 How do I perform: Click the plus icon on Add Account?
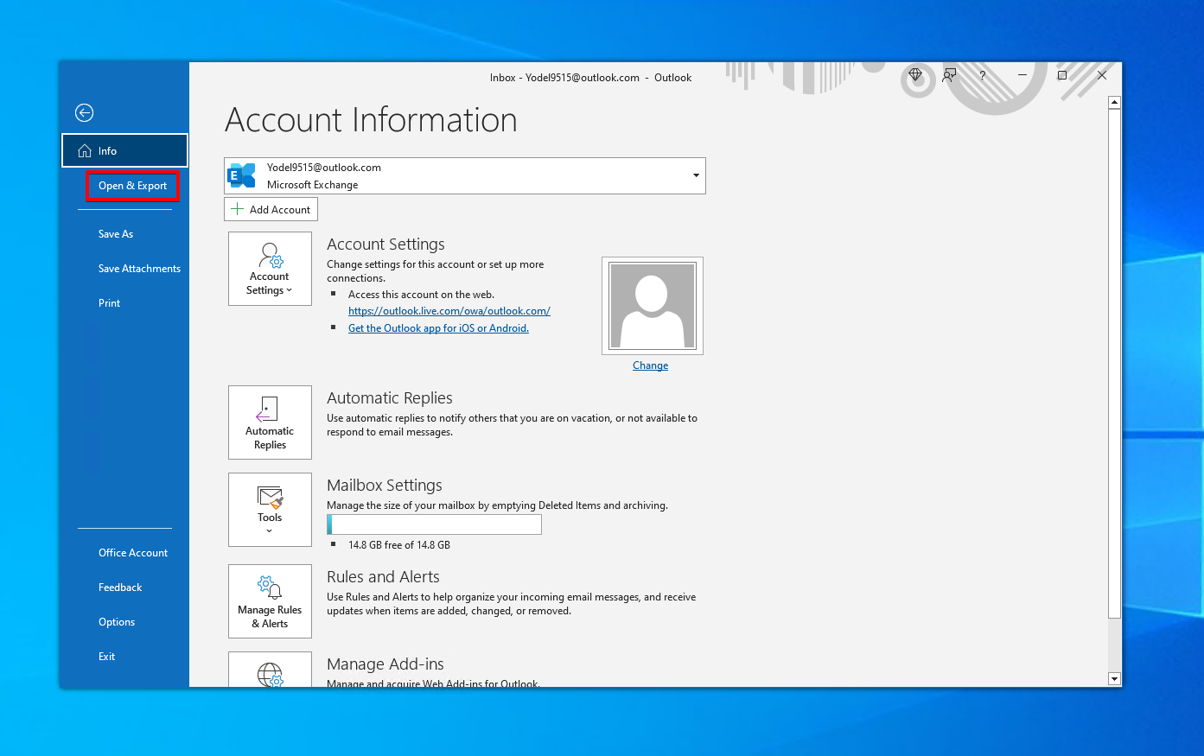click(237, 209)
